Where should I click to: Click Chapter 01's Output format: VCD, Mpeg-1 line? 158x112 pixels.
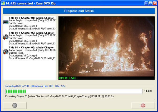point(23,26)
